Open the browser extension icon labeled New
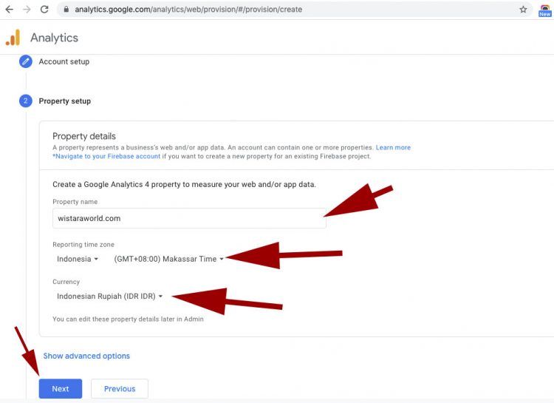Image resolution: width=554 pixels, height=403 pixels. pos(544,10)
